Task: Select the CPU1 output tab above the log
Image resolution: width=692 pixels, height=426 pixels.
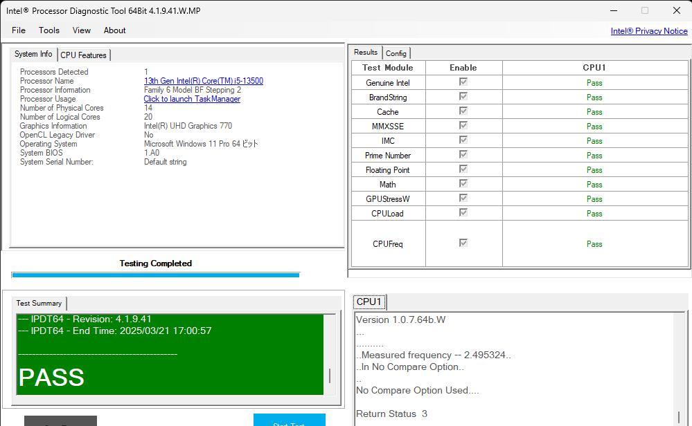Action: coord(369,302)
